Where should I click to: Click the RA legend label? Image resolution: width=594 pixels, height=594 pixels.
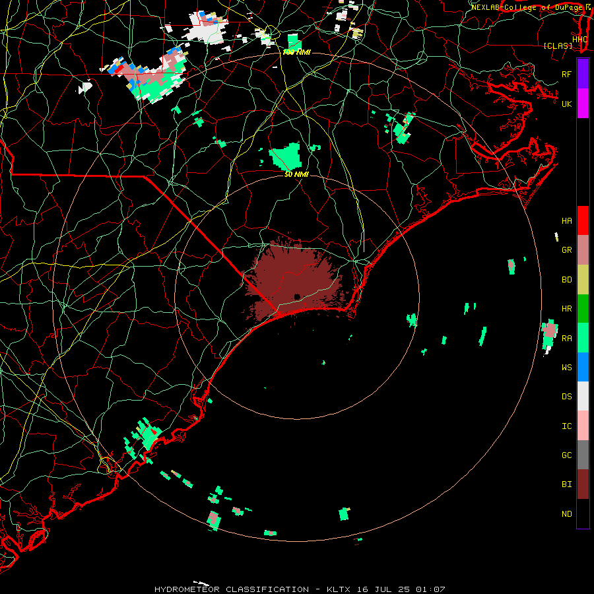566,338
